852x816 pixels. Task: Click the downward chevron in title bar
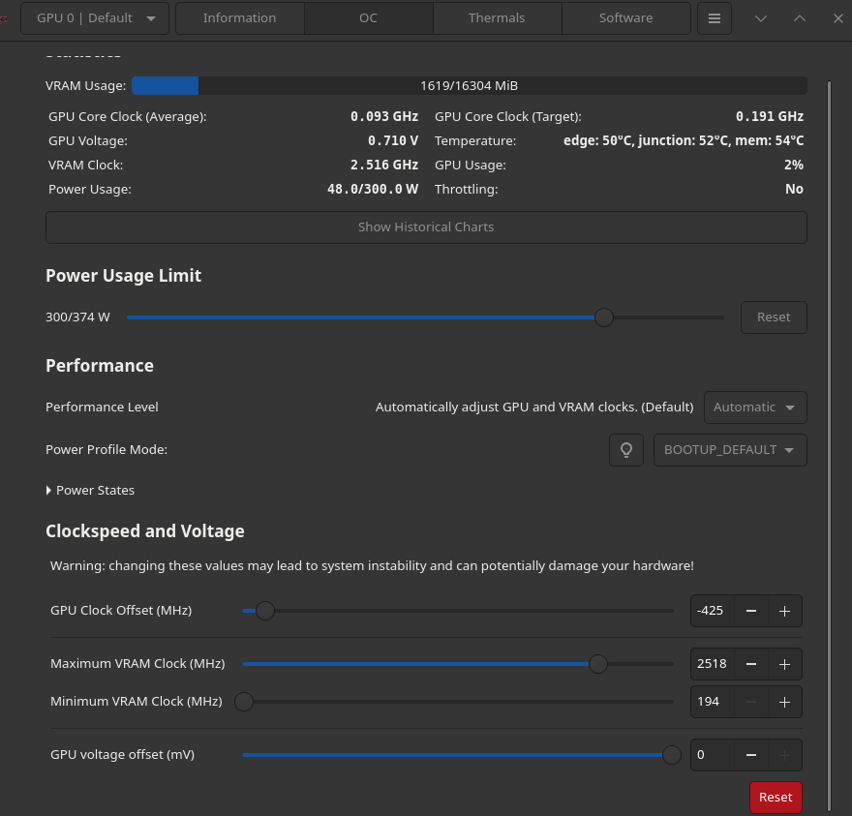click(x=761, y=18)
